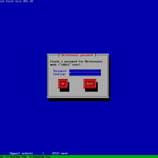
Task: Select the 4:storage-log tab in bottom bar
Action: (16, 157)
